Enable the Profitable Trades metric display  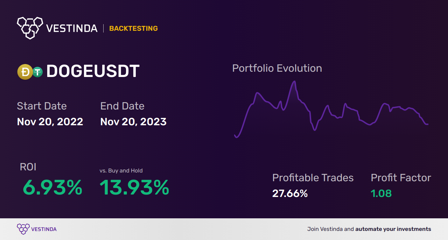tap(313, 178)
